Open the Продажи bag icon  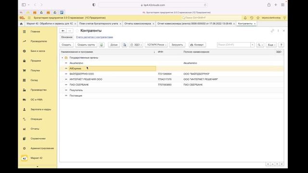click(x=25, y=61)
